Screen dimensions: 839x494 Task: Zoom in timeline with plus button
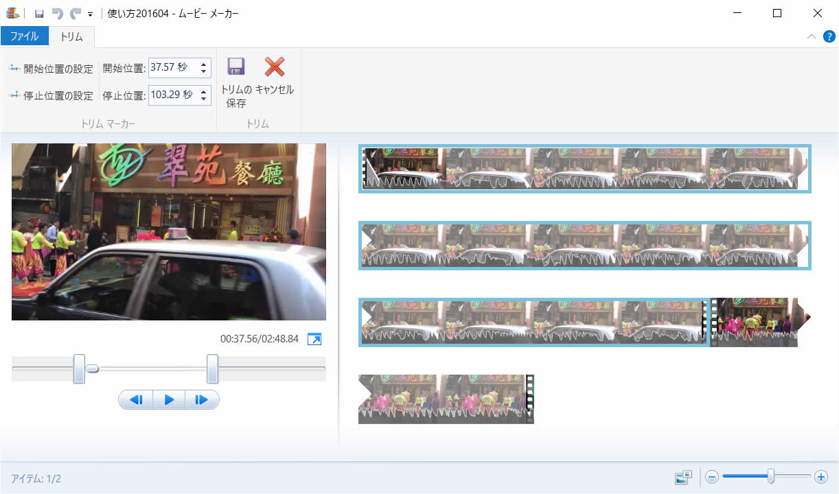[x=820, y=477]
